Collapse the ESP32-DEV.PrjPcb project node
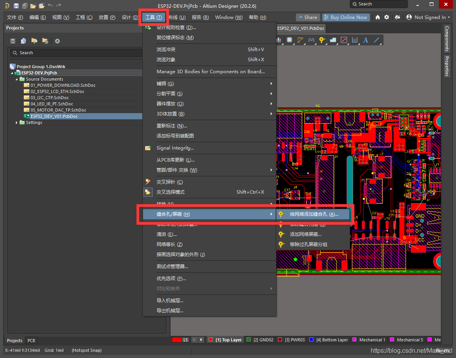The height and width of the screenshot is (358, 456). (12, 73)
